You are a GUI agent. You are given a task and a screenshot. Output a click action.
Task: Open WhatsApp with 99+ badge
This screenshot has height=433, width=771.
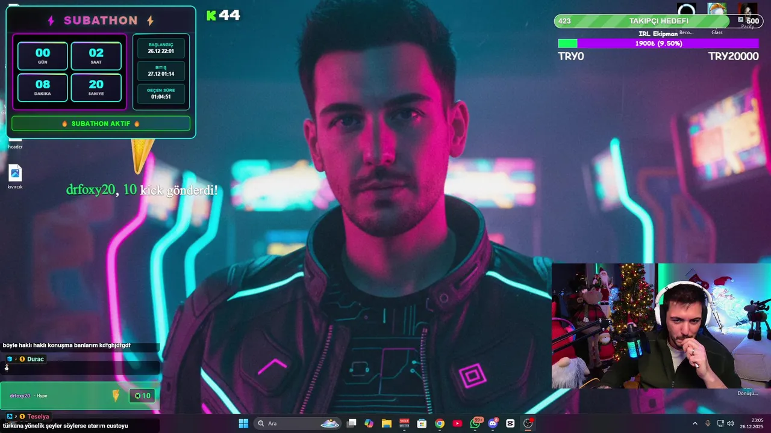(x=475, y=423)
